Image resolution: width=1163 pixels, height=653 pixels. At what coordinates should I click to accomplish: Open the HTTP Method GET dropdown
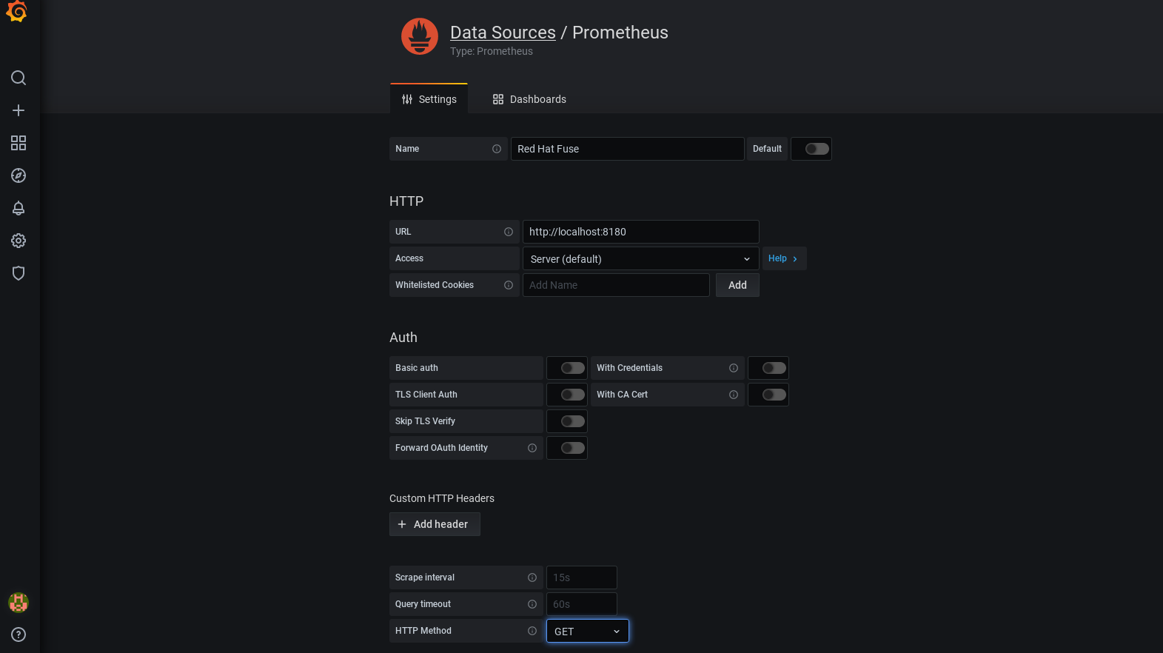(x=587, y=631)
